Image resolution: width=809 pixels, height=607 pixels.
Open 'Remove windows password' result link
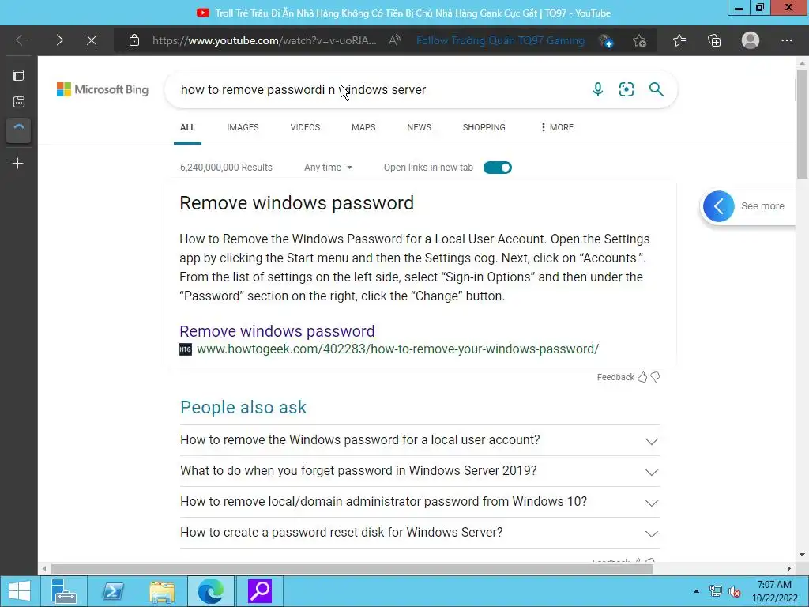[277, 331]
